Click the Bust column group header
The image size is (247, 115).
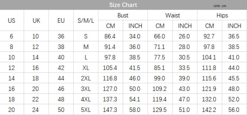click(123, 15)
